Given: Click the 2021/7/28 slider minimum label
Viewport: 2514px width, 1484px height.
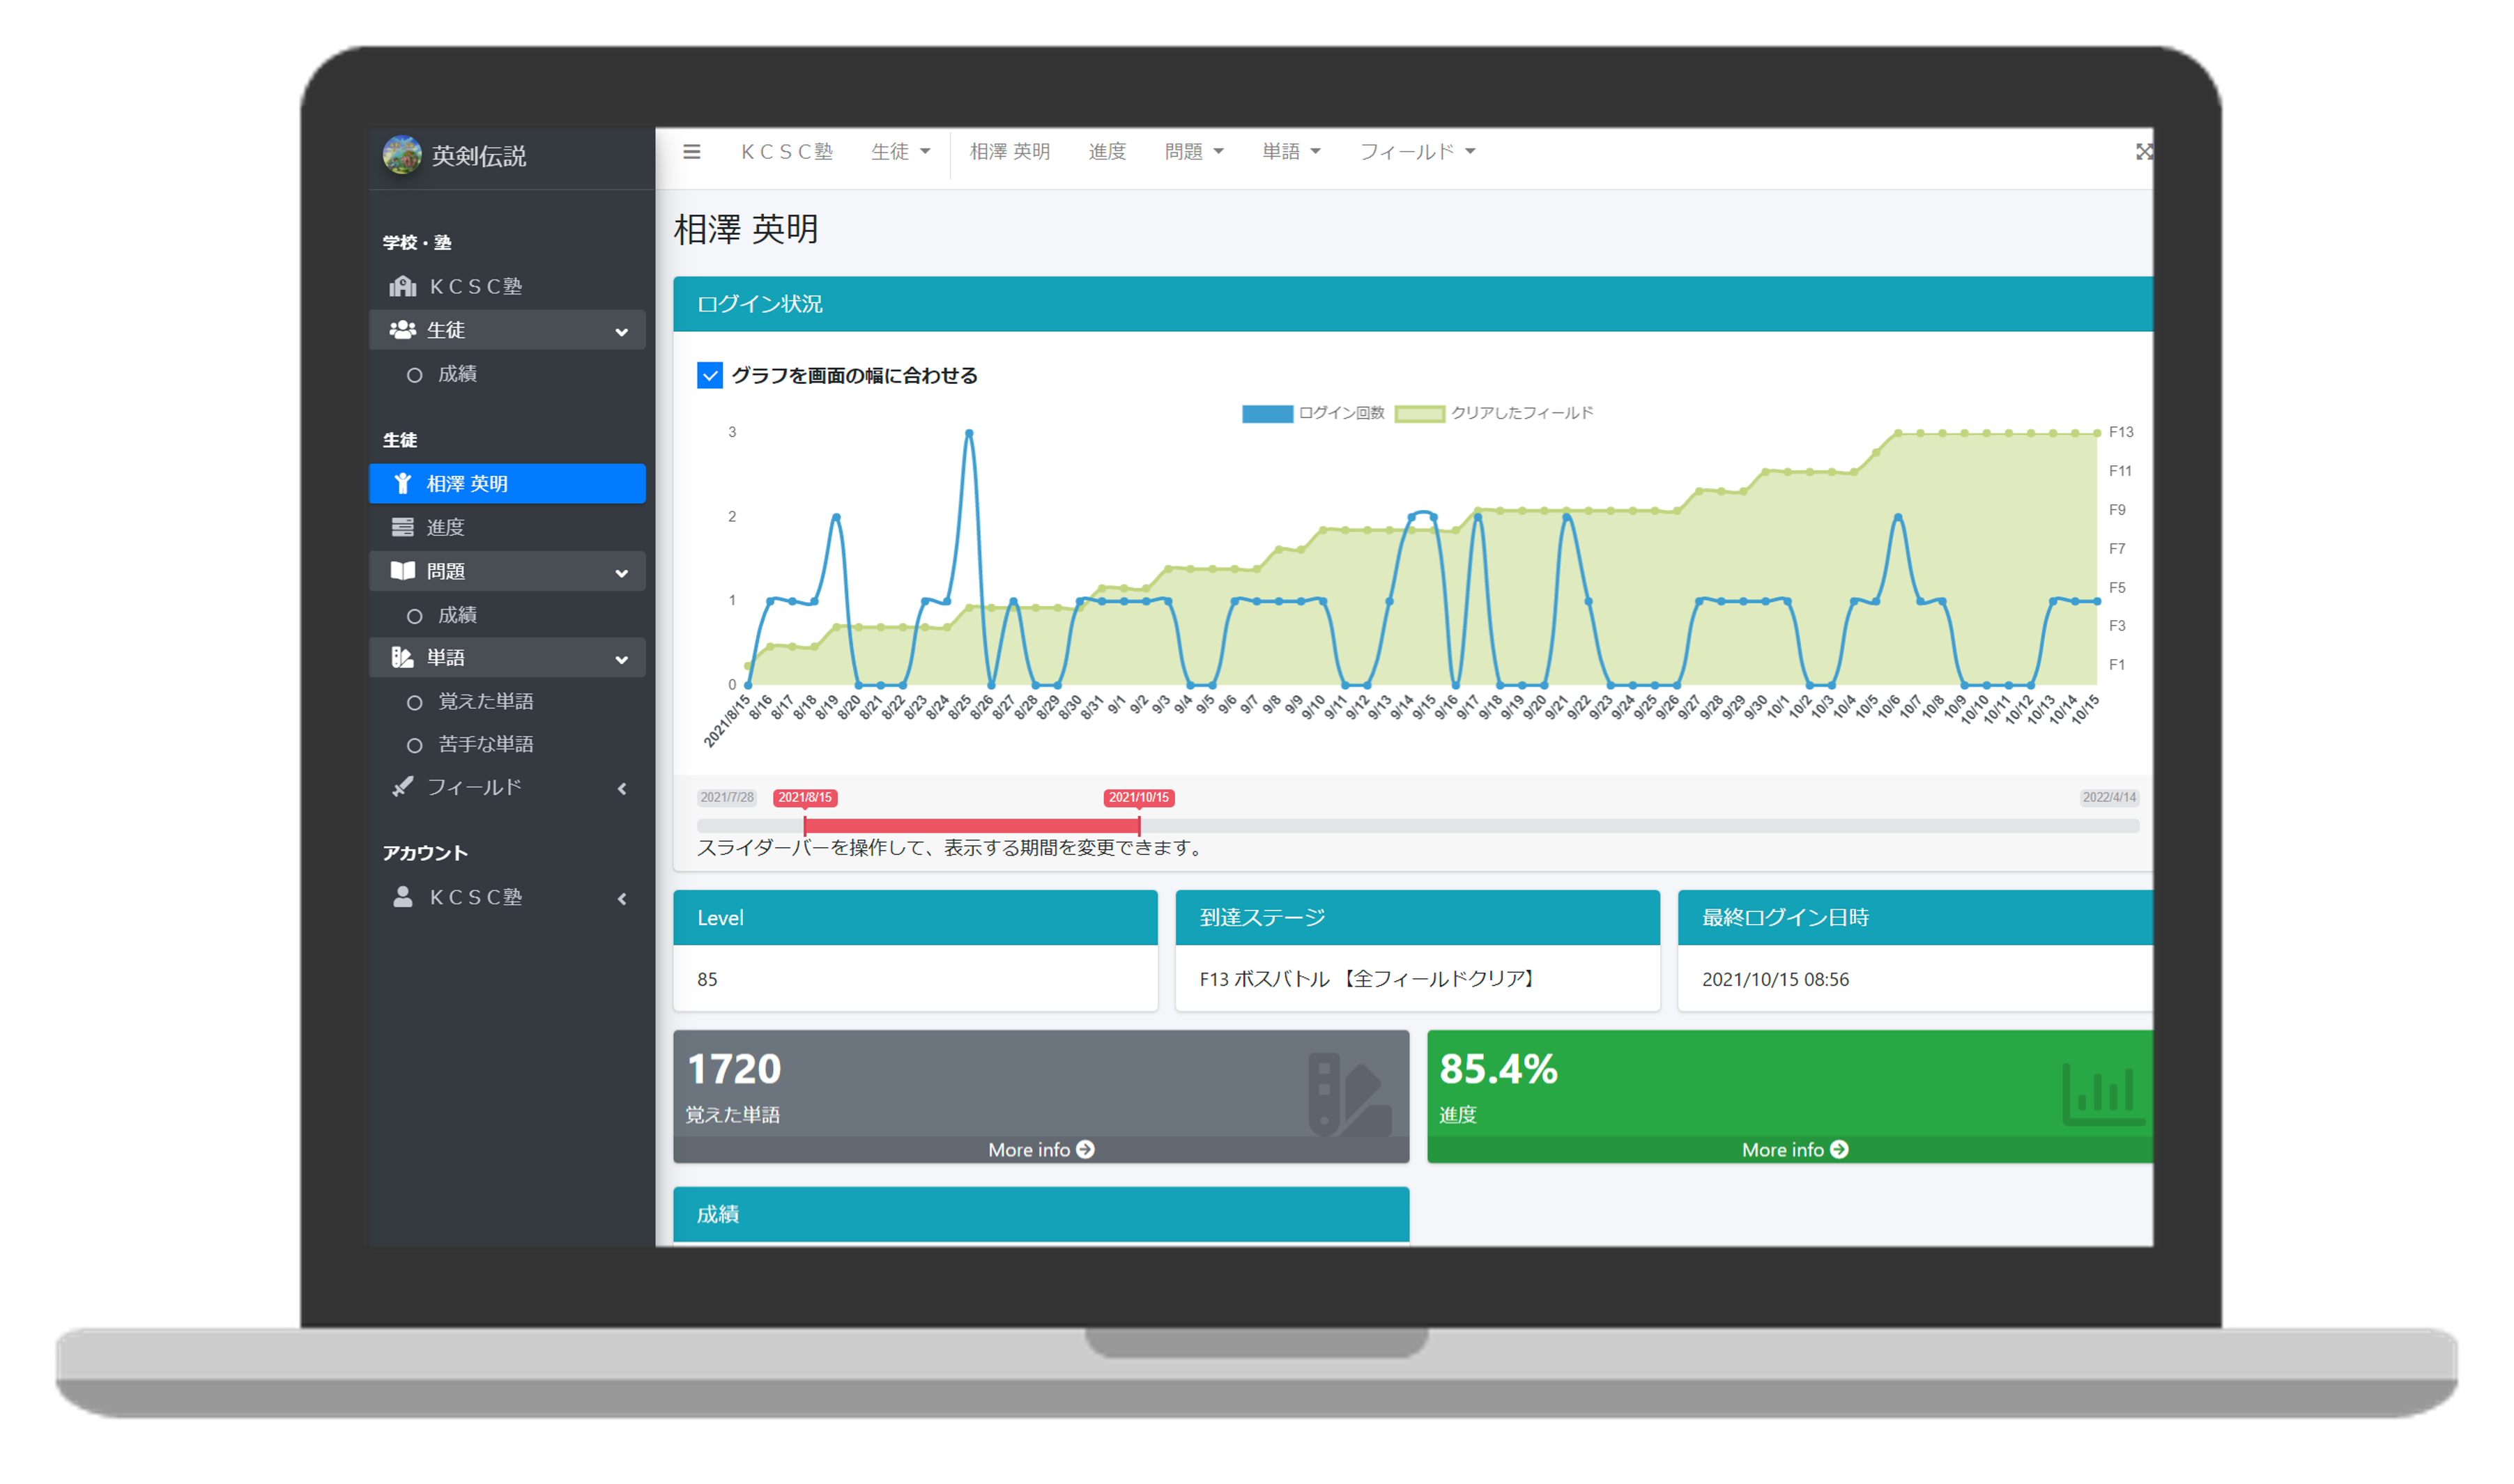Looking at the screenshot, I should click(726, 798).
